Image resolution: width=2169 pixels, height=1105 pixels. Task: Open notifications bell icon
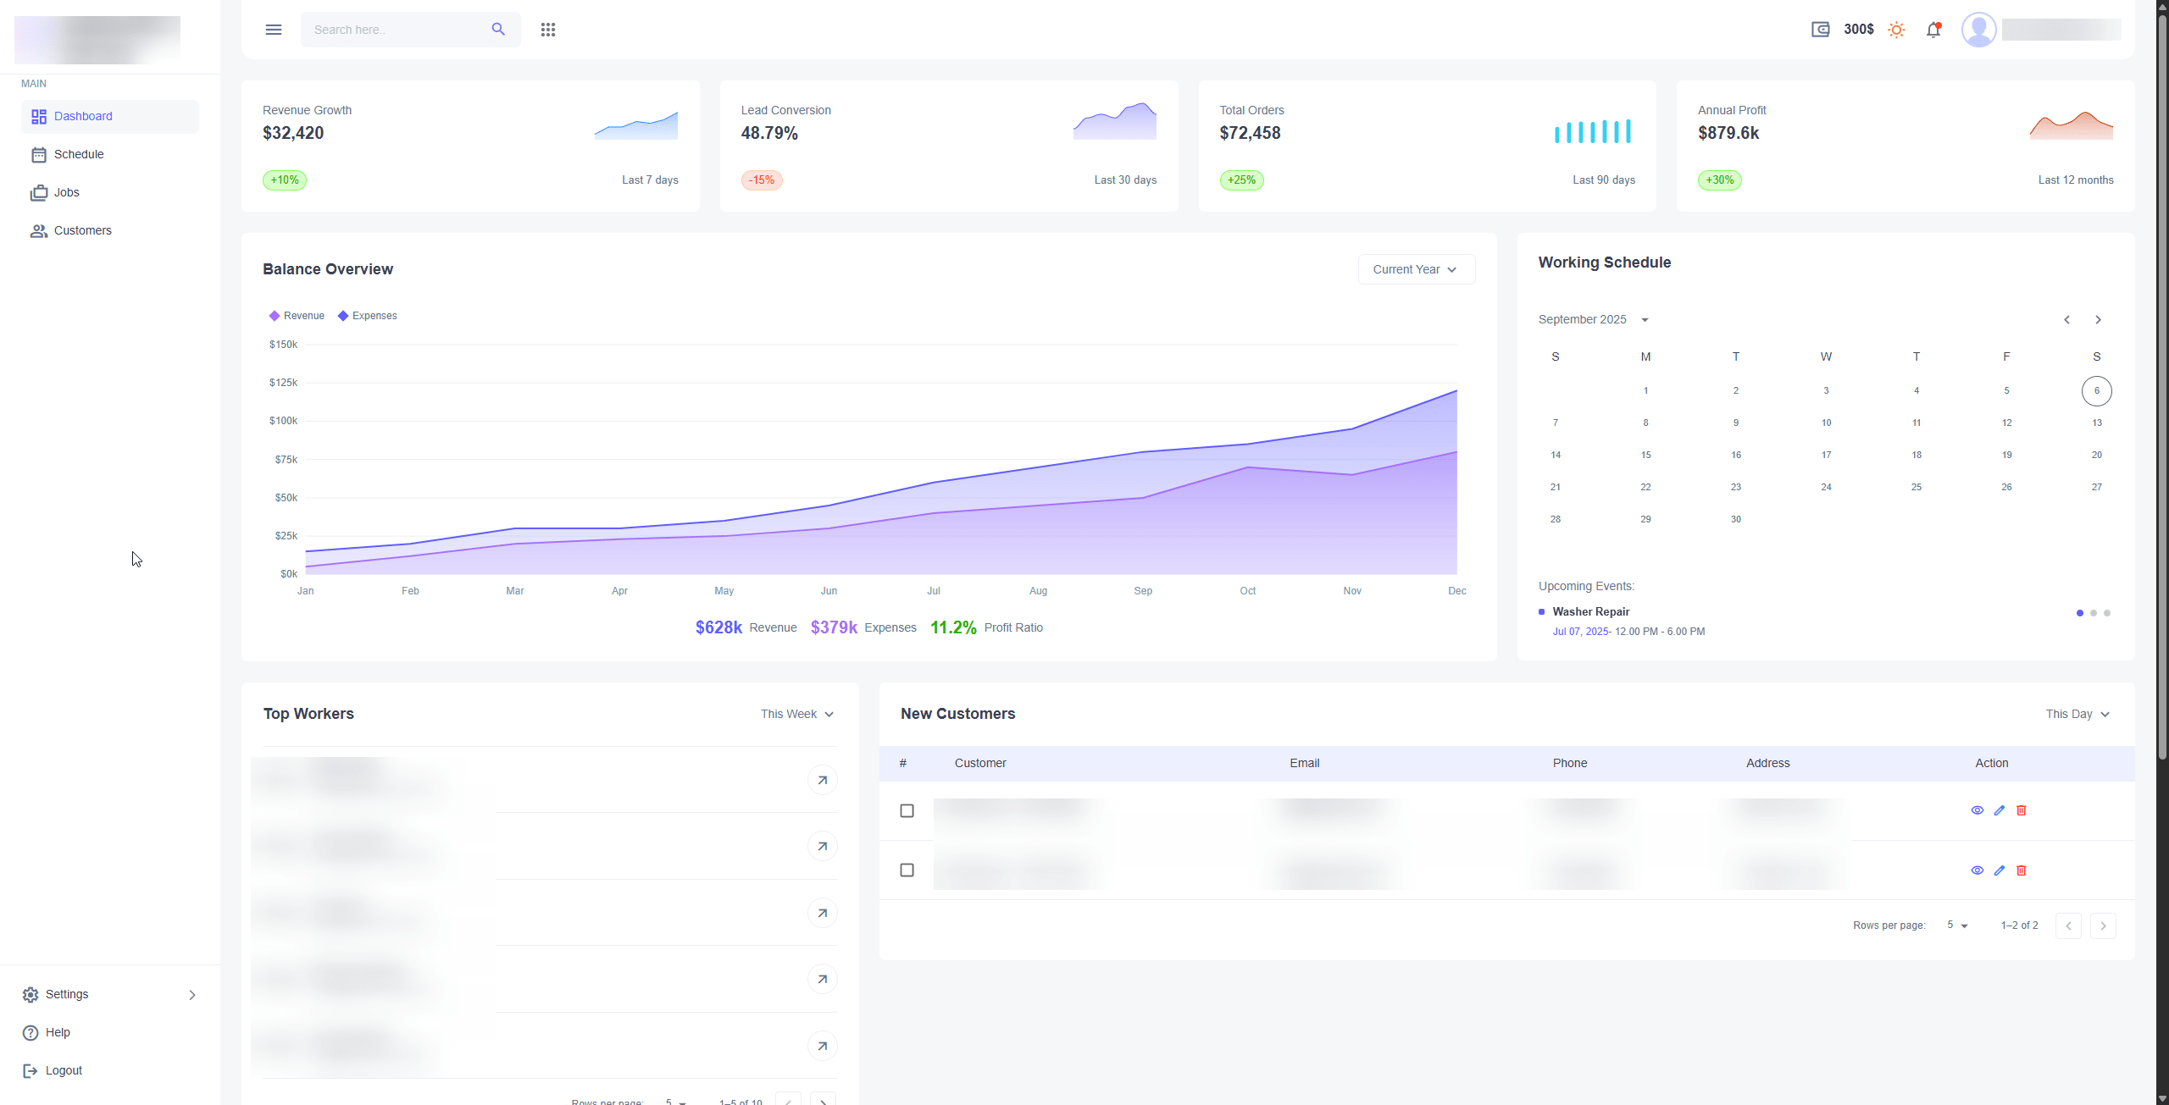tap(1933, 30)
